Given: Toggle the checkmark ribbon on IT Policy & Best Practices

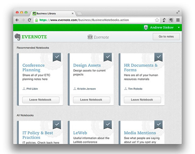Looking at the screenshot, I should coord(57,125).
